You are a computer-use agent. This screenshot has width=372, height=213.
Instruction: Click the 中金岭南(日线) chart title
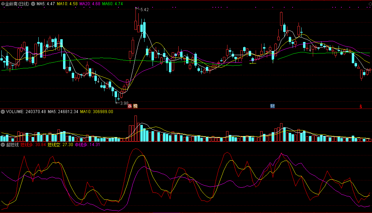[15, 4]
